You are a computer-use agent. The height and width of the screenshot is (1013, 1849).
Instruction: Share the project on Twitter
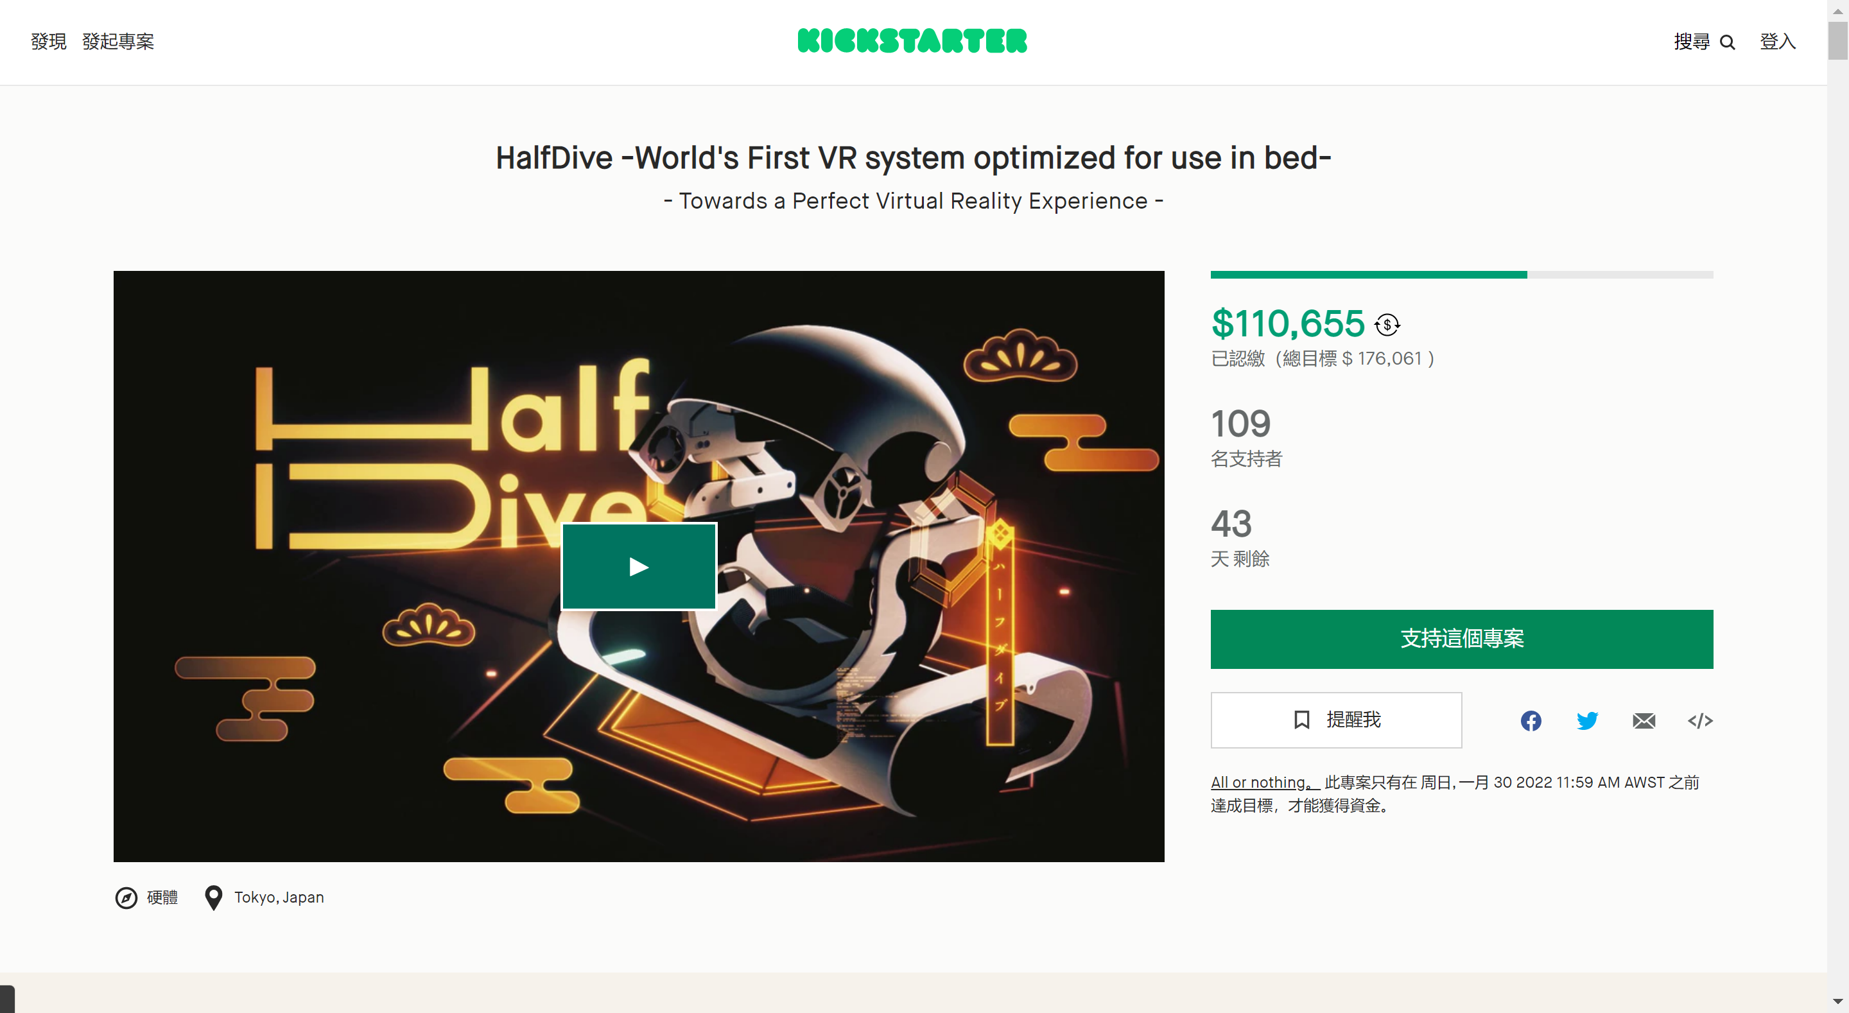click(x=1587, y=720)
